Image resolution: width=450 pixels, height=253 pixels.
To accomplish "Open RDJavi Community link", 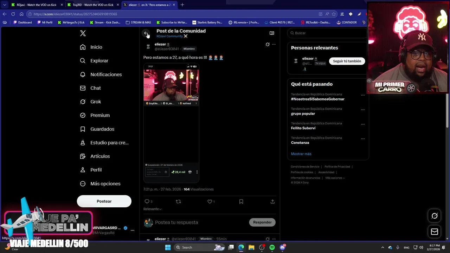I will click(172, 36).
